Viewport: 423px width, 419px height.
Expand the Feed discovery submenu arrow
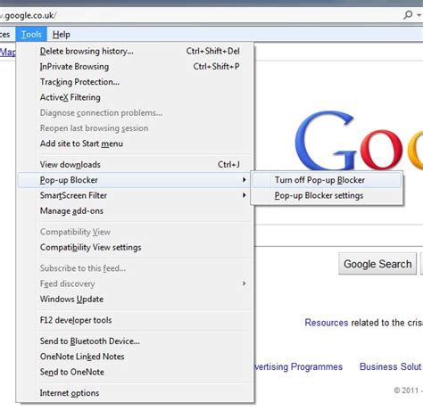point(244,283)
